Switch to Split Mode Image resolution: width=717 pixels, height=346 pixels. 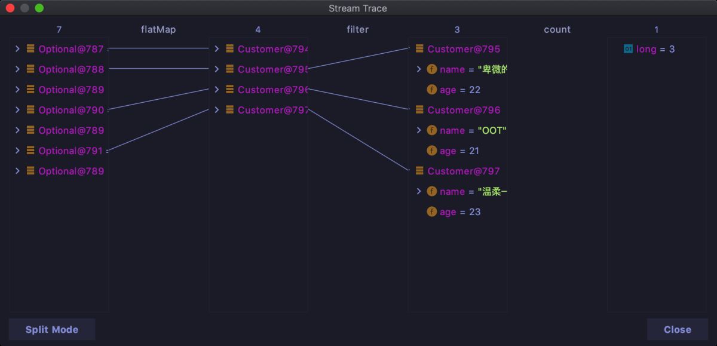pyautogui.click(x=52, y=329)
